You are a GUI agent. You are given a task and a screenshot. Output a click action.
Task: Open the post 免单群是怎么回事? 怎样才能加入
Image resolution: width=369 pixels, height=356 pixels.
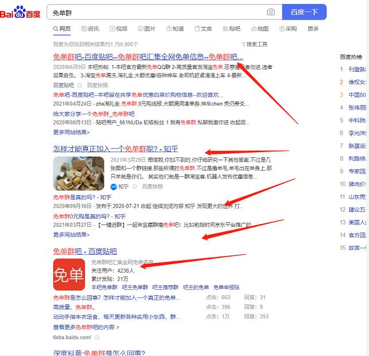116,298
